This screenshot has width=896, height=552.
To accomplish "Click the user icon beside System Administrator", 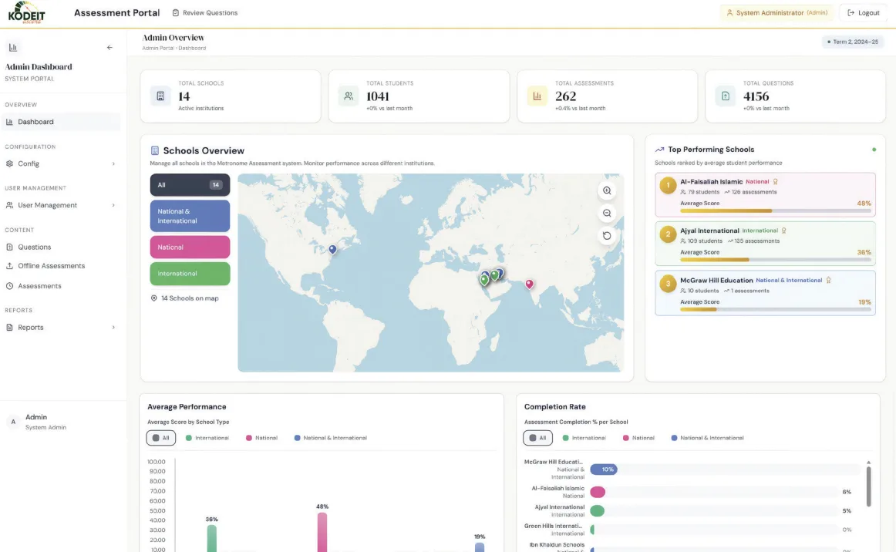I will (729, 12).
